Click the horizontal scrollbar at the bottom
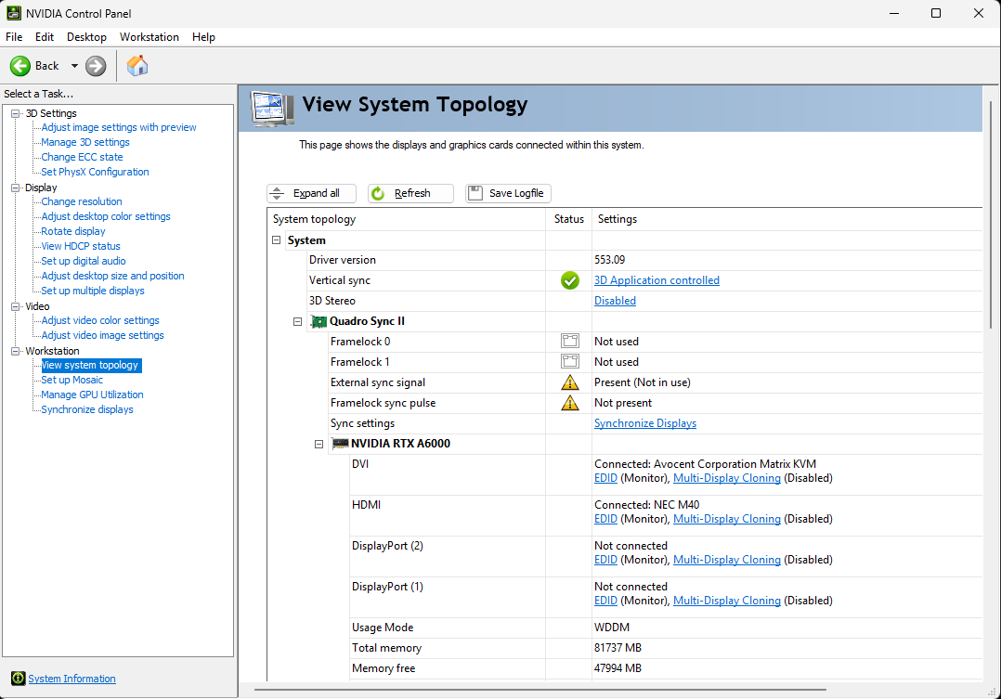This screenshot has width=1001, height=699. tap(540, 690)
